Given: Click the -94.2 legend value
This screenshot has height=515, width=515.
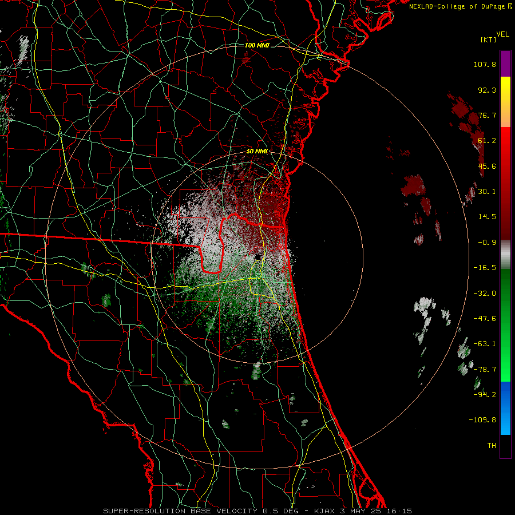Looking at the screenshot, I should [x=485, y=395].
